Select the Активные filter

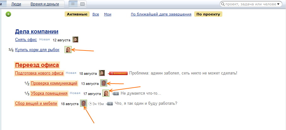(77, 14)
